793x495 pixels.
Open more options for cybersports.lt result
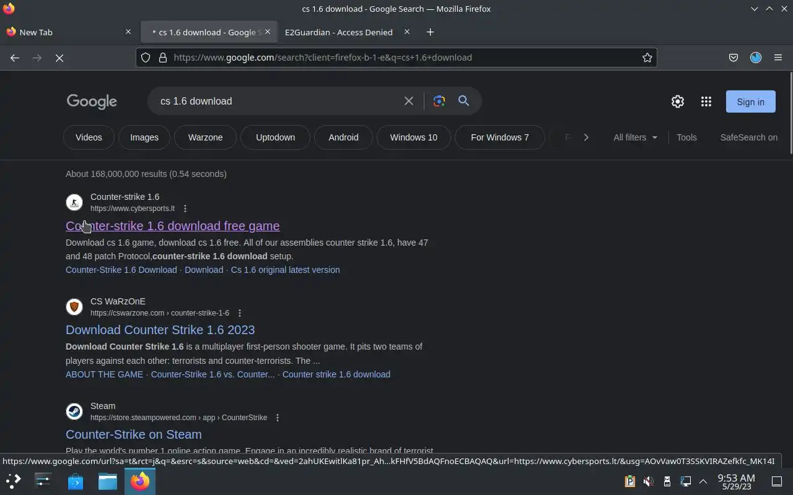[x=185, y=209]
